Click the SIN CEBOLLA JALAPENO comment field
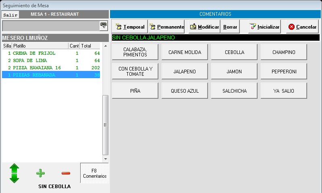 point(216,37)
